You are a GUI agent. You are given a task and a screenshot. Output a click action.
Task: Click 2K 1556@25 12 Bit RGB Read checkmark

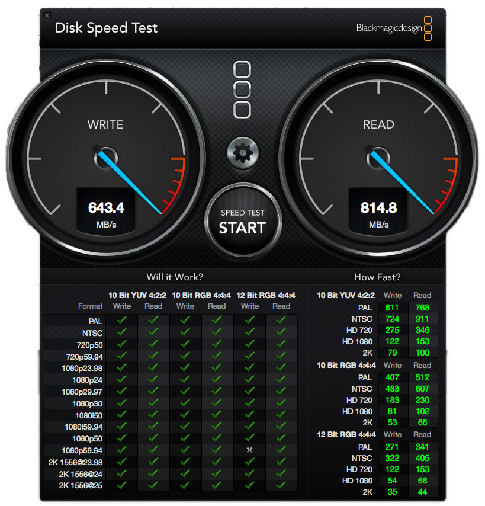(281, 485)
